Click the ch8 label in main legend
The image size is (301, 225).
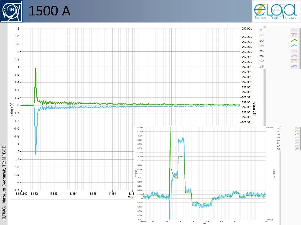coord(261,66)
